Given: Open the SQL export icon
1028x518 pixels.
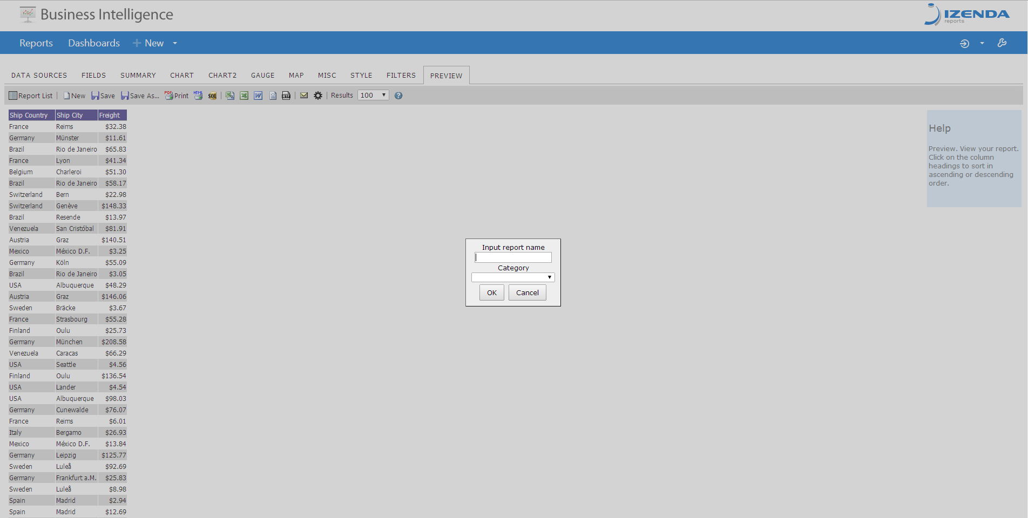Looking at the screenshot, I should tap(213, 96).
